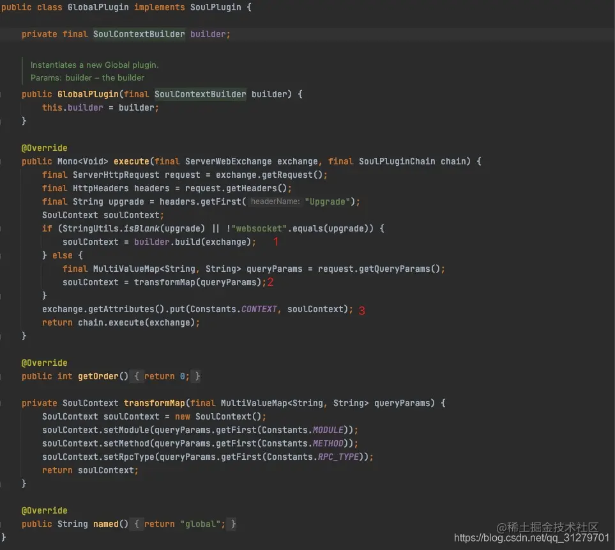Click the request.getHeaders() call
This screenshot has width=615, height=550.
(236, 188)
